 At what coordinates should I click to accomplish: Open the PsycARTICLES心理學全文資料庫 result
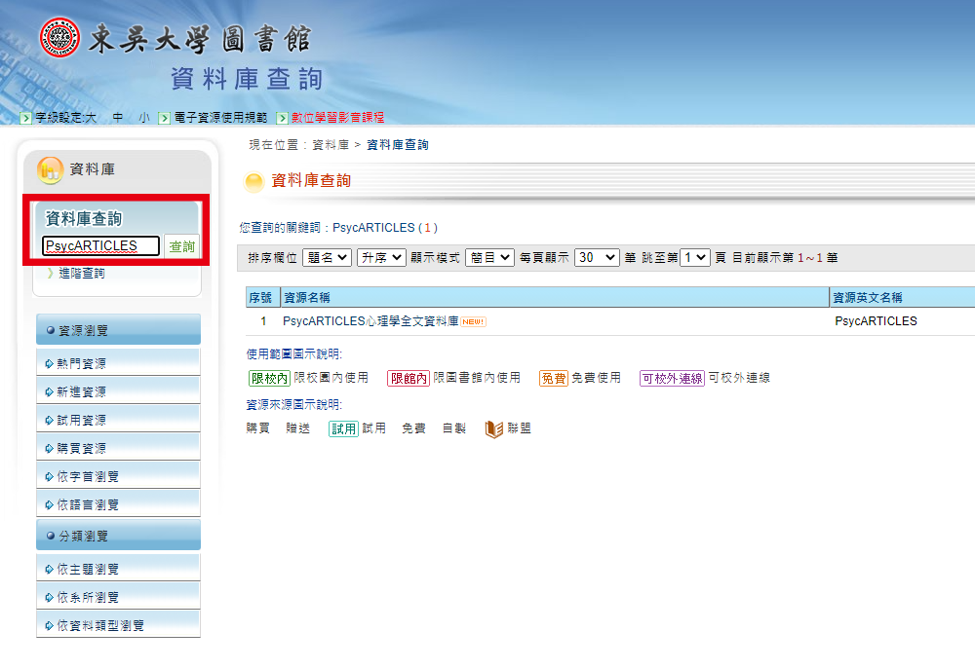click(370, 321)
